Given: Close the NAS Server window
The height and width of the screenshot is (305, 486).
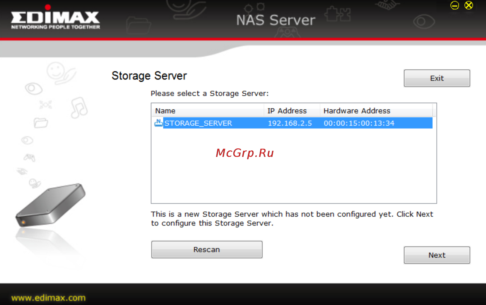Looking at the screenshot, I should 469,5.
